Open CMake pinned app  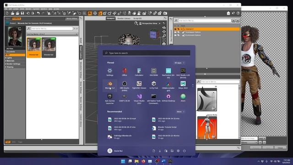[168, 86]
